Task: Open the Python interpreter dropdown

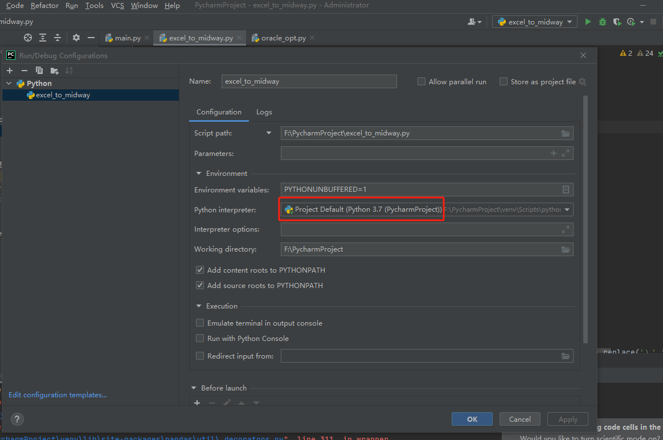Action: (x=567, y=209)
